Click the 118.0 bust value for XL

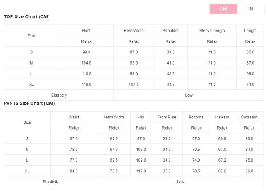(86, 85)
